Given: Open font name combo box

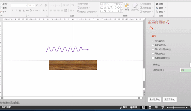Looking at the screenshot, I should click(x=19, y=5).
